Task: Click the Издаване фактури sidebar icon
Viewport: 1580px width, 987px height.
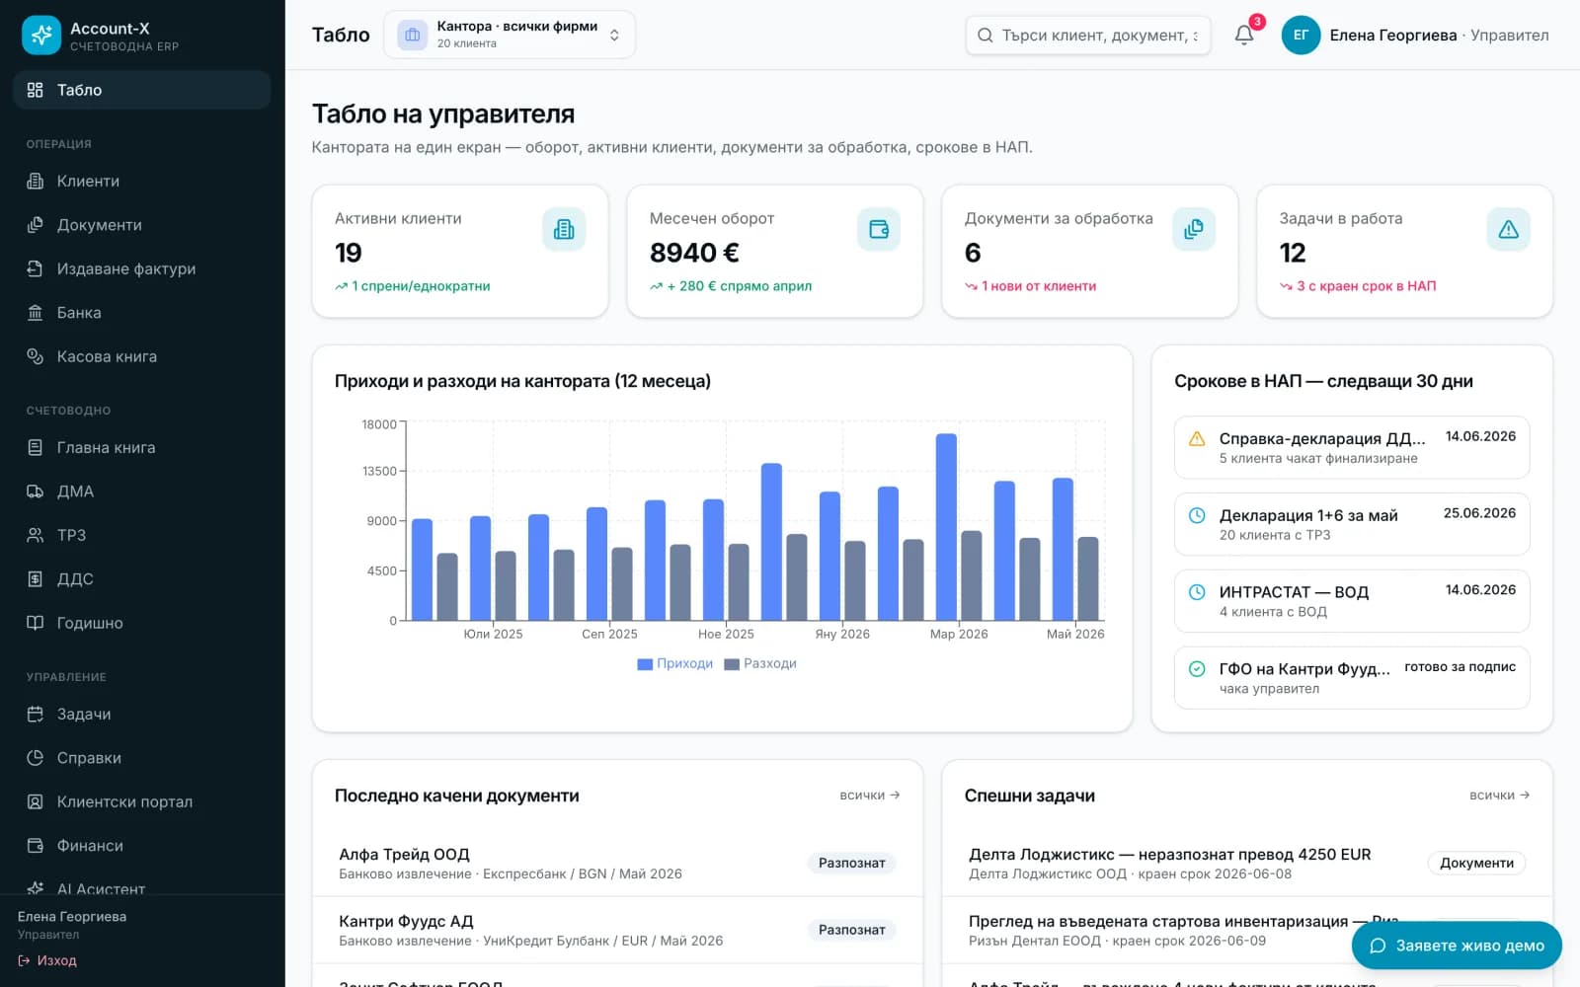Action: (x=36, y=268)
